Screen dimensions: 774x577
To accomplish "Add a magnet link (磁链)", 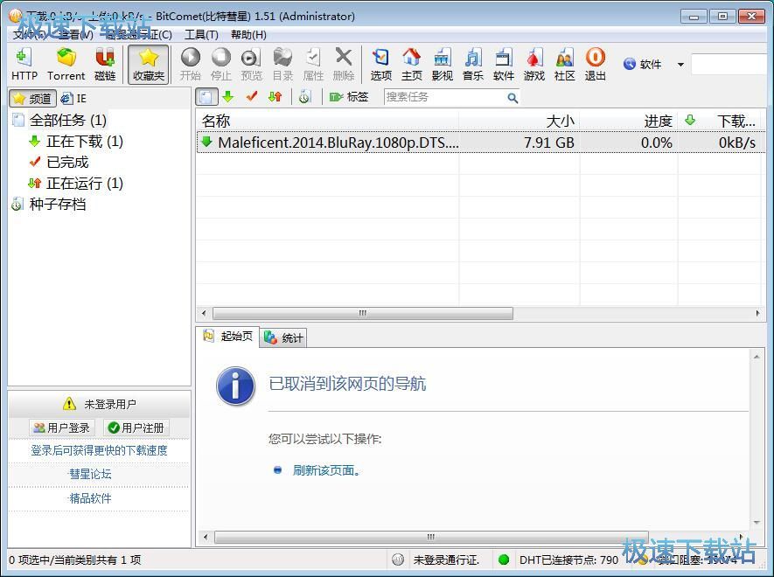I will click(105, 64).
